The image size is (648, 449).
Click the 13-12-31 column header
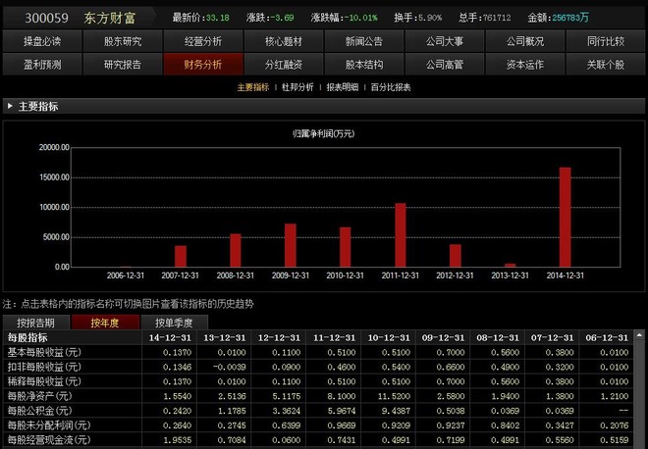click(225, 337)
